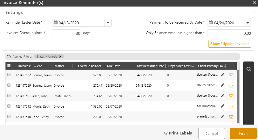Sort by the Due Date column header
The width and height of the screenshot is (258, 140).
click(113, 66)
